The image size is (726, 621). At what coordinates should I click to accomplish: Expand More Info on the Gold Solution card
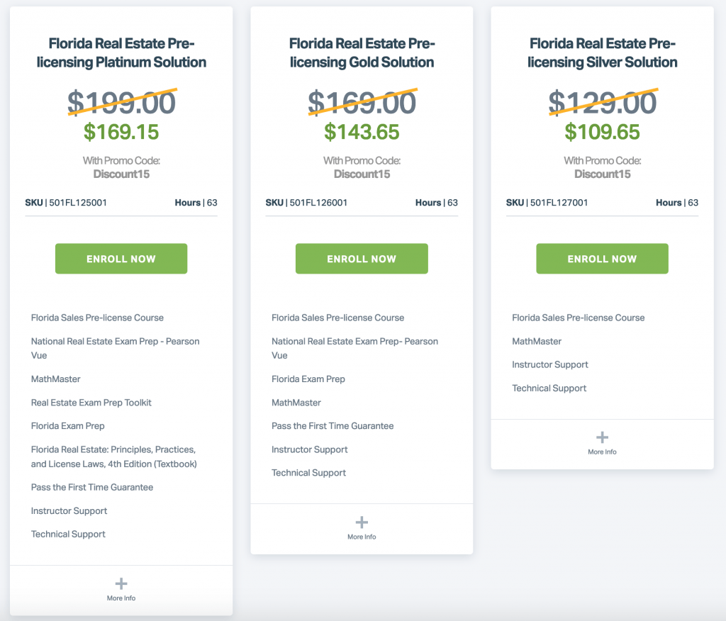tap(362, 536)
